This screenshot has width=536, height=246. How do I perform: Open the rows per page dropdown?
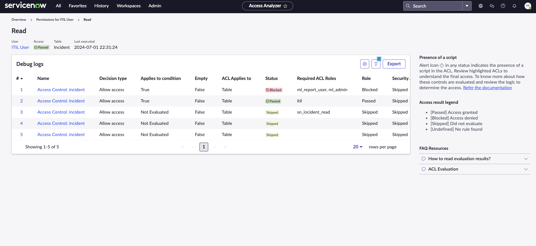pos(358,147)
